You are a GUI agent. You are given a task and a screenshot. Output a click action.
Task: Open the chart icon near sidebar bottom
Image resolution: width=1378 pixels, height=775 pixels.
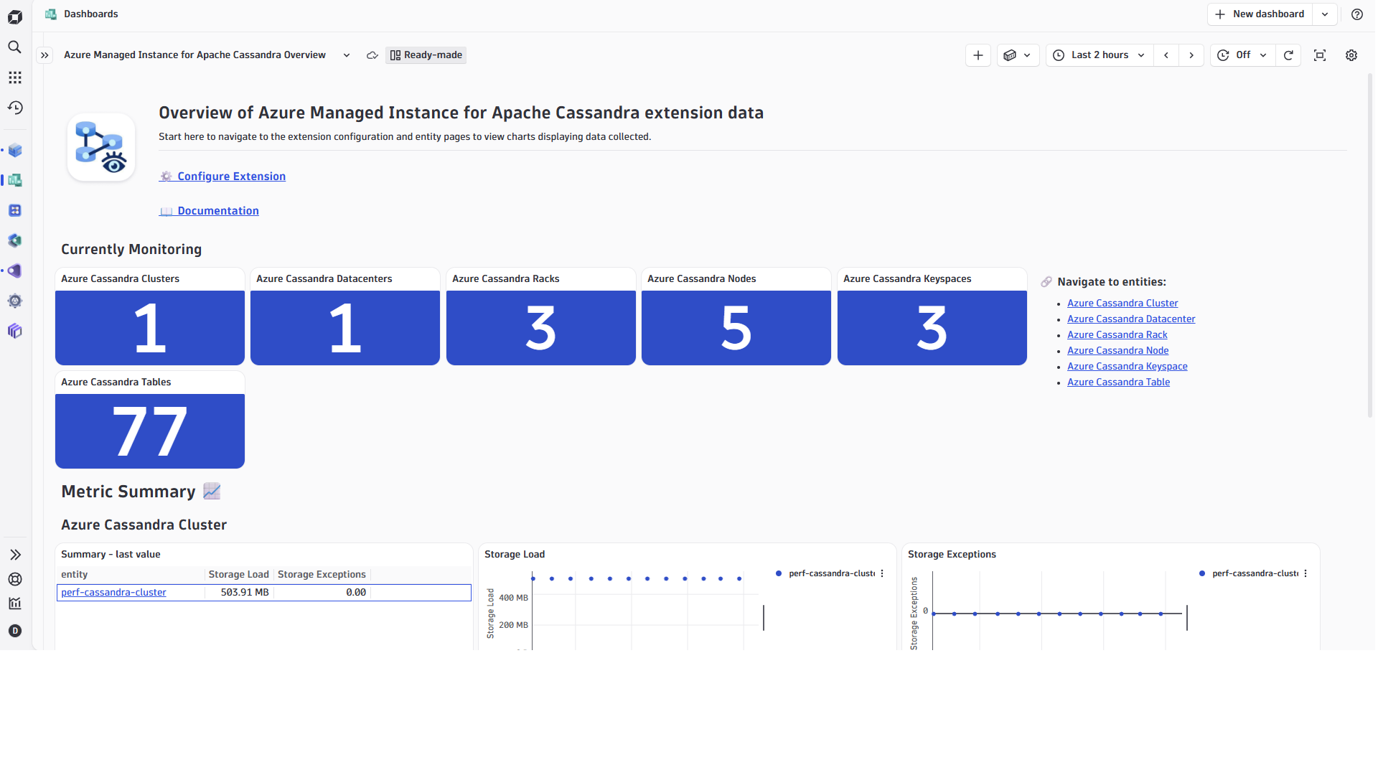15,603
